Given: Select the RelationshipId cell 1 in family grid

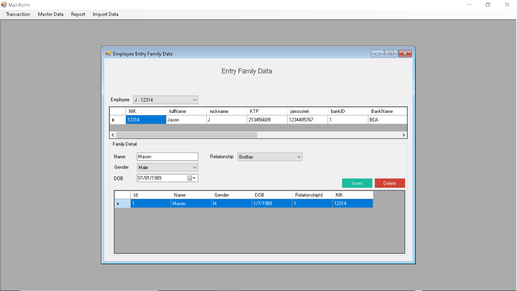Looking at the screenshot, I should (x=312, y=204).
